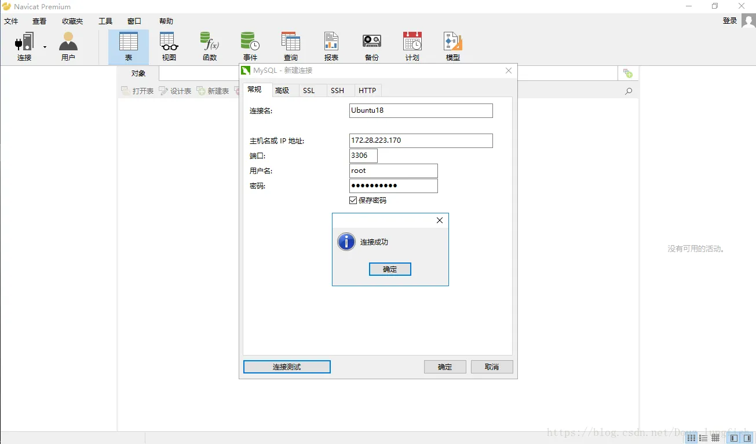
Task: Click the 用户名 field showing root
Action: (x=393, y=171)
